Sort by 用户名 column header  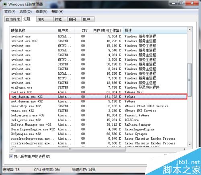pos(65,31)
